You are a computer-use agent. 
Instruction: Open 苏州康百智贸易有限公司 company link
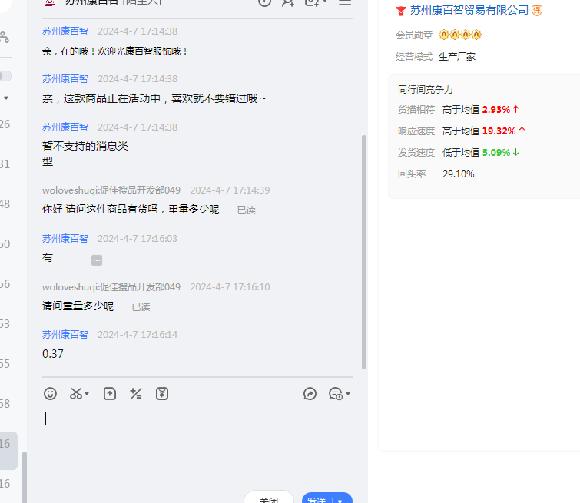pos(469,11)
